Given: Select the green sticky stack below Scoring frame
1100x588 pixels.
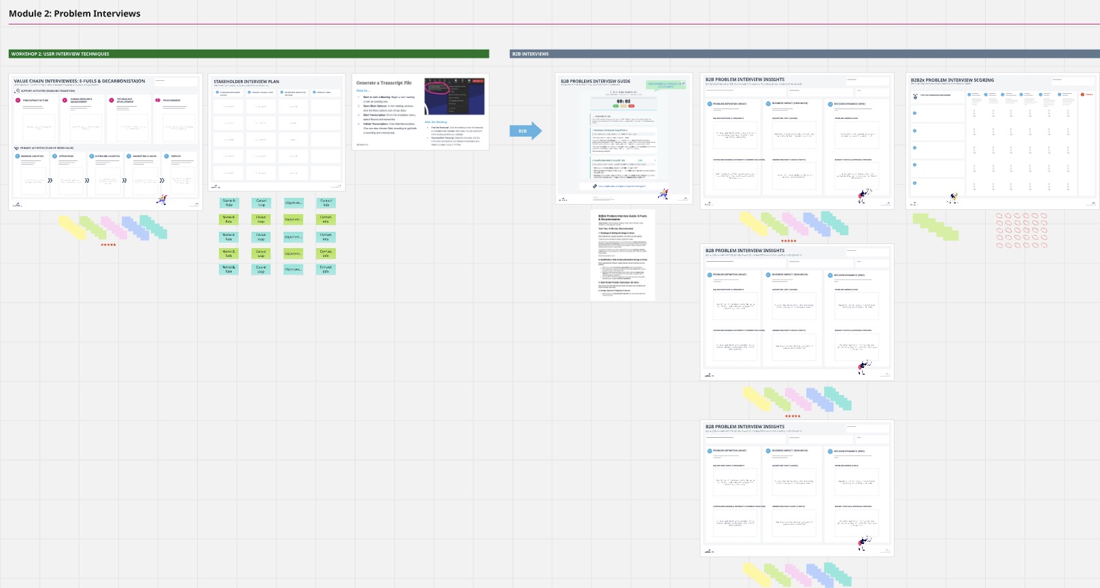Looking at the screenshot, I should 935,227.
